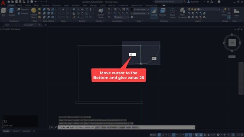Toggle object snap in status bar
This screenshot has width=244, height=137.
point(191,135)
